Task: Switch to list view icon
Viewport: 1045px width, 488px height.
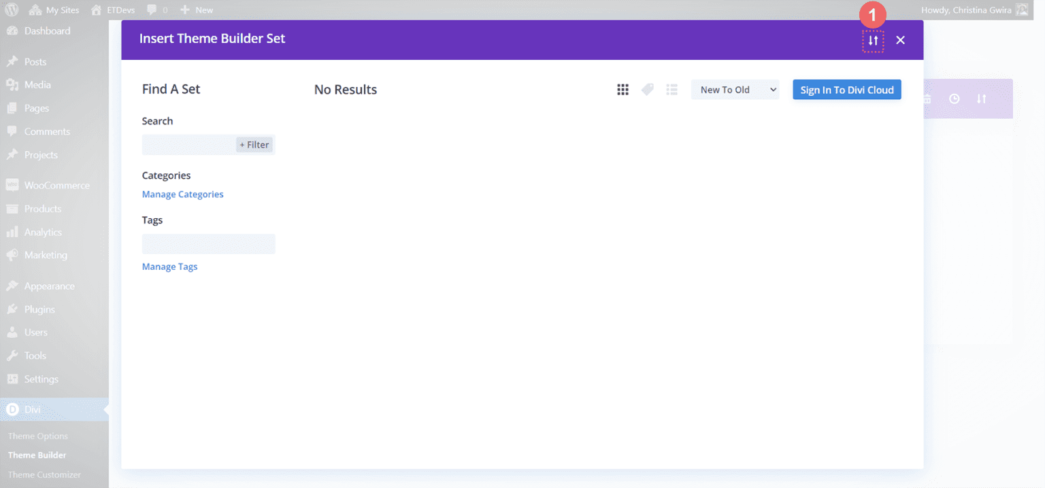Action: (671, 90)
